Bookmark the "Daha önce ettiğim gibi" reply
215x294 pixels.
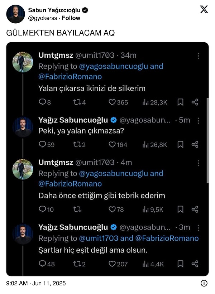(x=181, y=209)
